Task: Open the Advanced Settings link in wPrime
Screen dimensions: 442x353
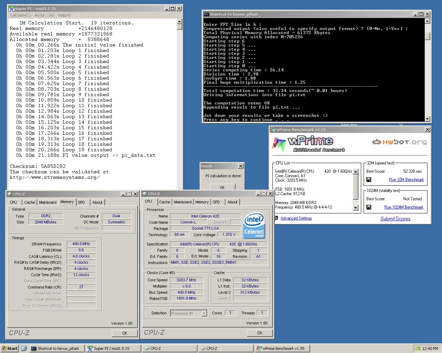Action: pyautogui.click(x=296, y=218)
